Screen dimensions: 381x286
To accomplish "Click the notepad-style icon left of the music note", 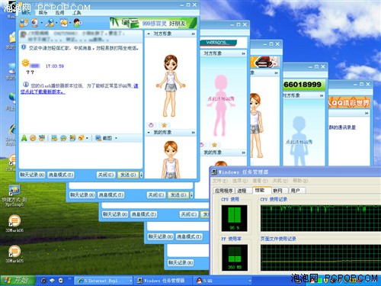I will [x=72, y=138].
